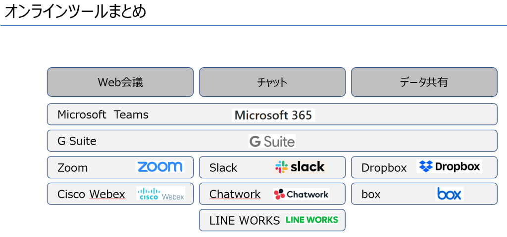Click the Dropbox logo
The height and width of the screenshot is (237, 507).
coord(450,166)
